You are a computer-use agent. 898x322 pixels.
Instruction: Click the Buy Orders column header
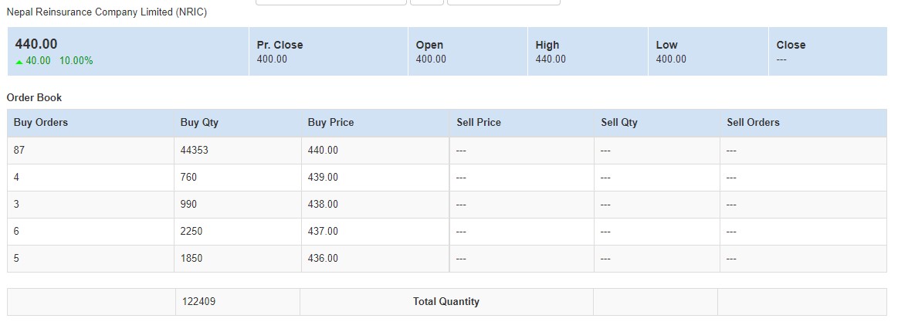pos(41,123)
